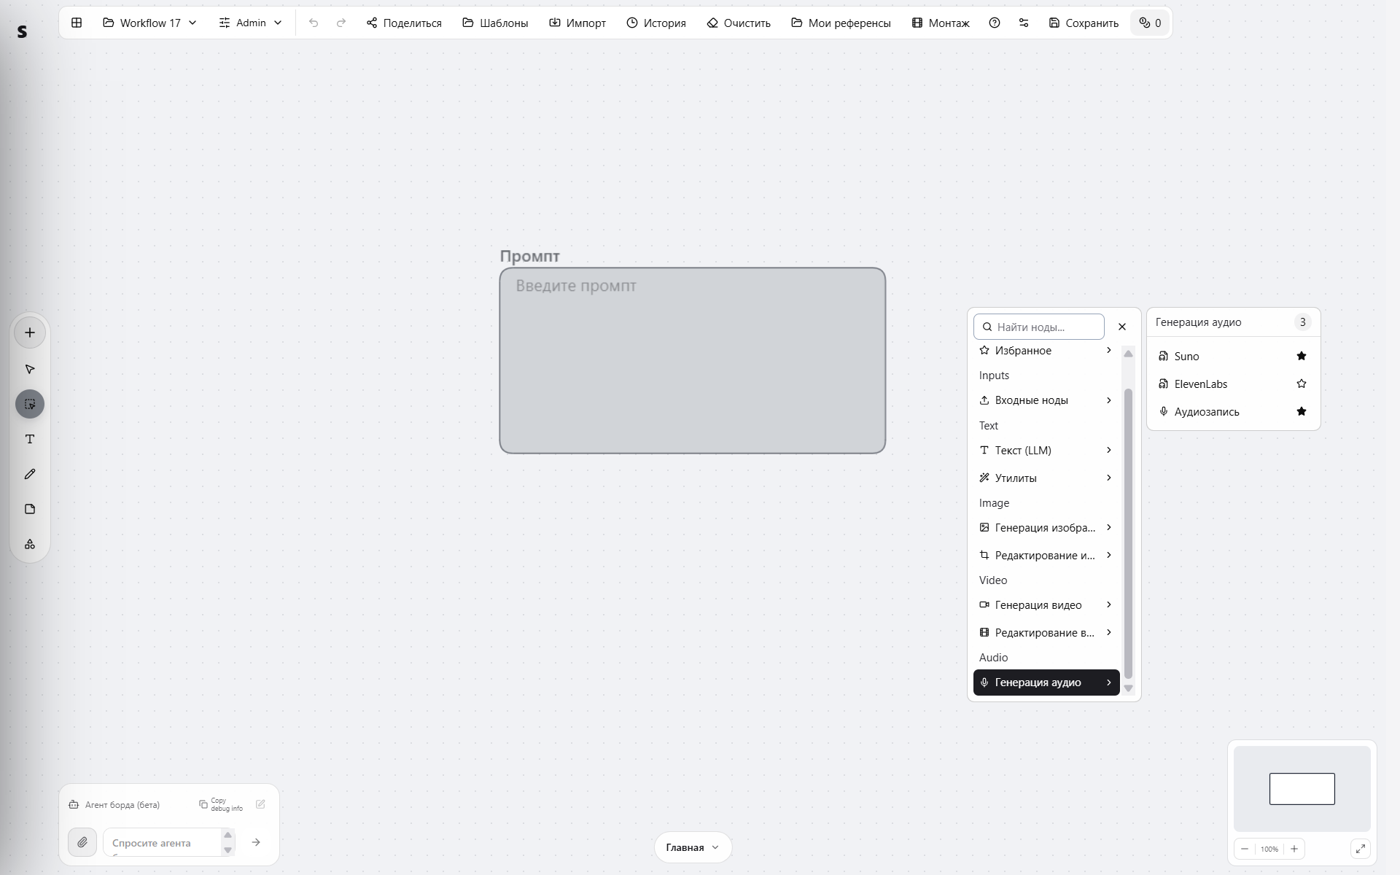Select the Генерация аудио category
Image resolution: width=1400 pixels, height=875 pixels.
pyautogui.click(x=1046, y=682)
